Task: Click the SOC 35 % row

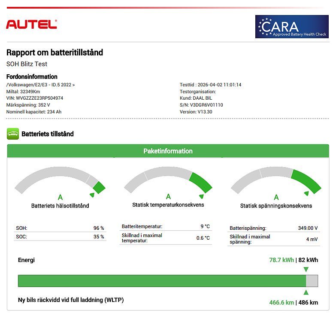Action: 60,237
